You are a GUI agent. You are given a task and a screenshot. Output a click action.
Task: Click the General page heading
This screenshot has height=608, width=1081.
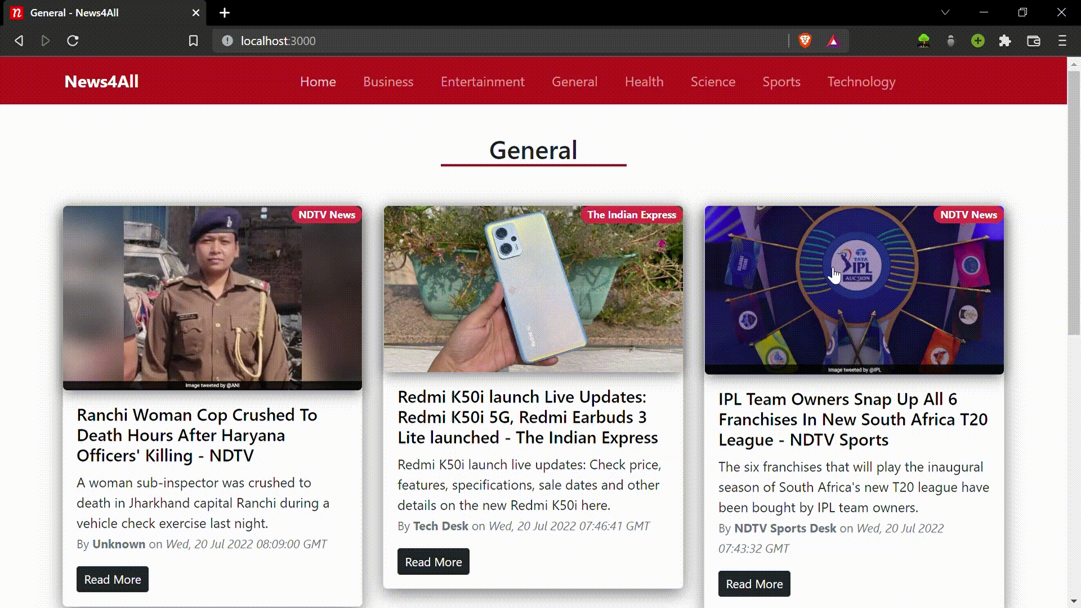533,150
